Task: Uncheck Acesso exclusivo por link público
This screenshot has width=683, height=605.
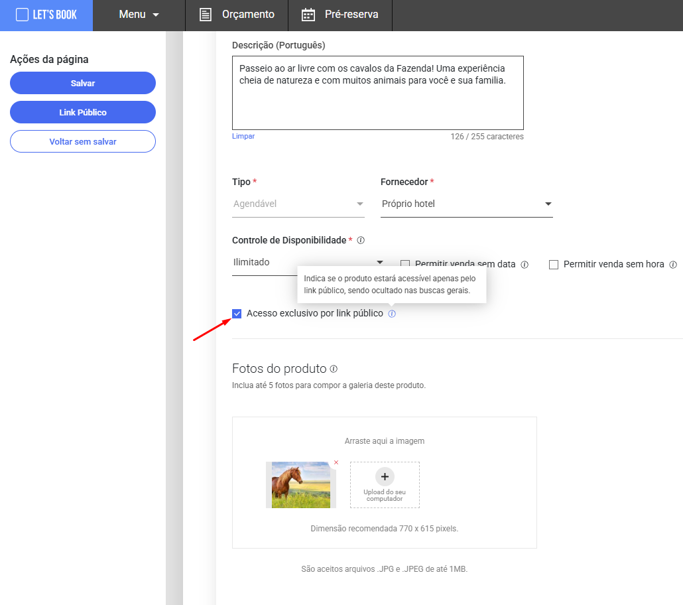Action: coord(237,314)
